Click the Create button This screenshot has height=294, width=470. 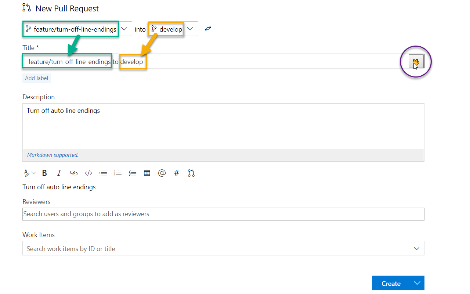[391, 283]
